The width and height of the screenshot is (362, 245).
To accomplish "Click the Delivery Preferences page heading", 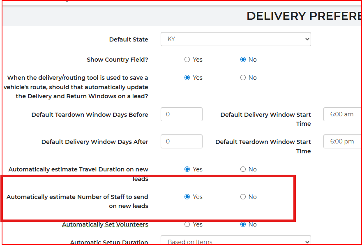I will coord(304,16).
